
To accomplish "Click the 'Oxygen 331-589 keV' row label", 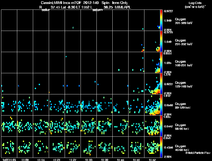I will 184,21.
